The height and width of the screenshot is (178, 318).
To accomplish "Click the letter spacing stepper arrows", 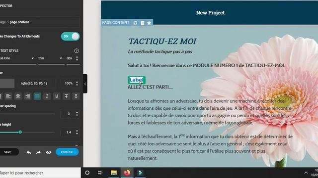I will 77,114.
